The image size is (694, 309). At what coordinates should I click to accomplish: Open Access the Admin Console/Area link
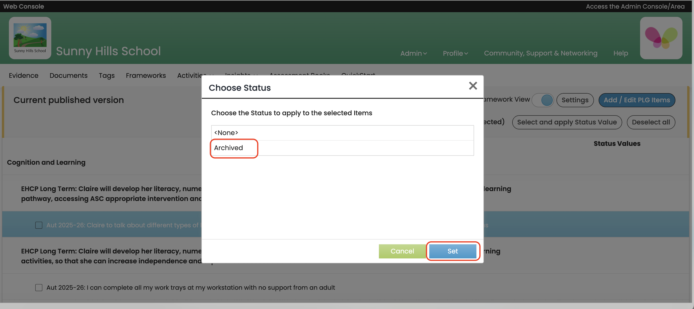click(635, 6)
